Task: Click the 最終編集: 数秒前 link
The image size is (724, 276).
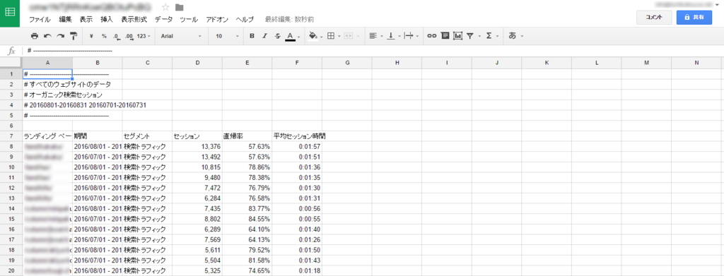Action: pyautogui.click(x=289, y=20)
